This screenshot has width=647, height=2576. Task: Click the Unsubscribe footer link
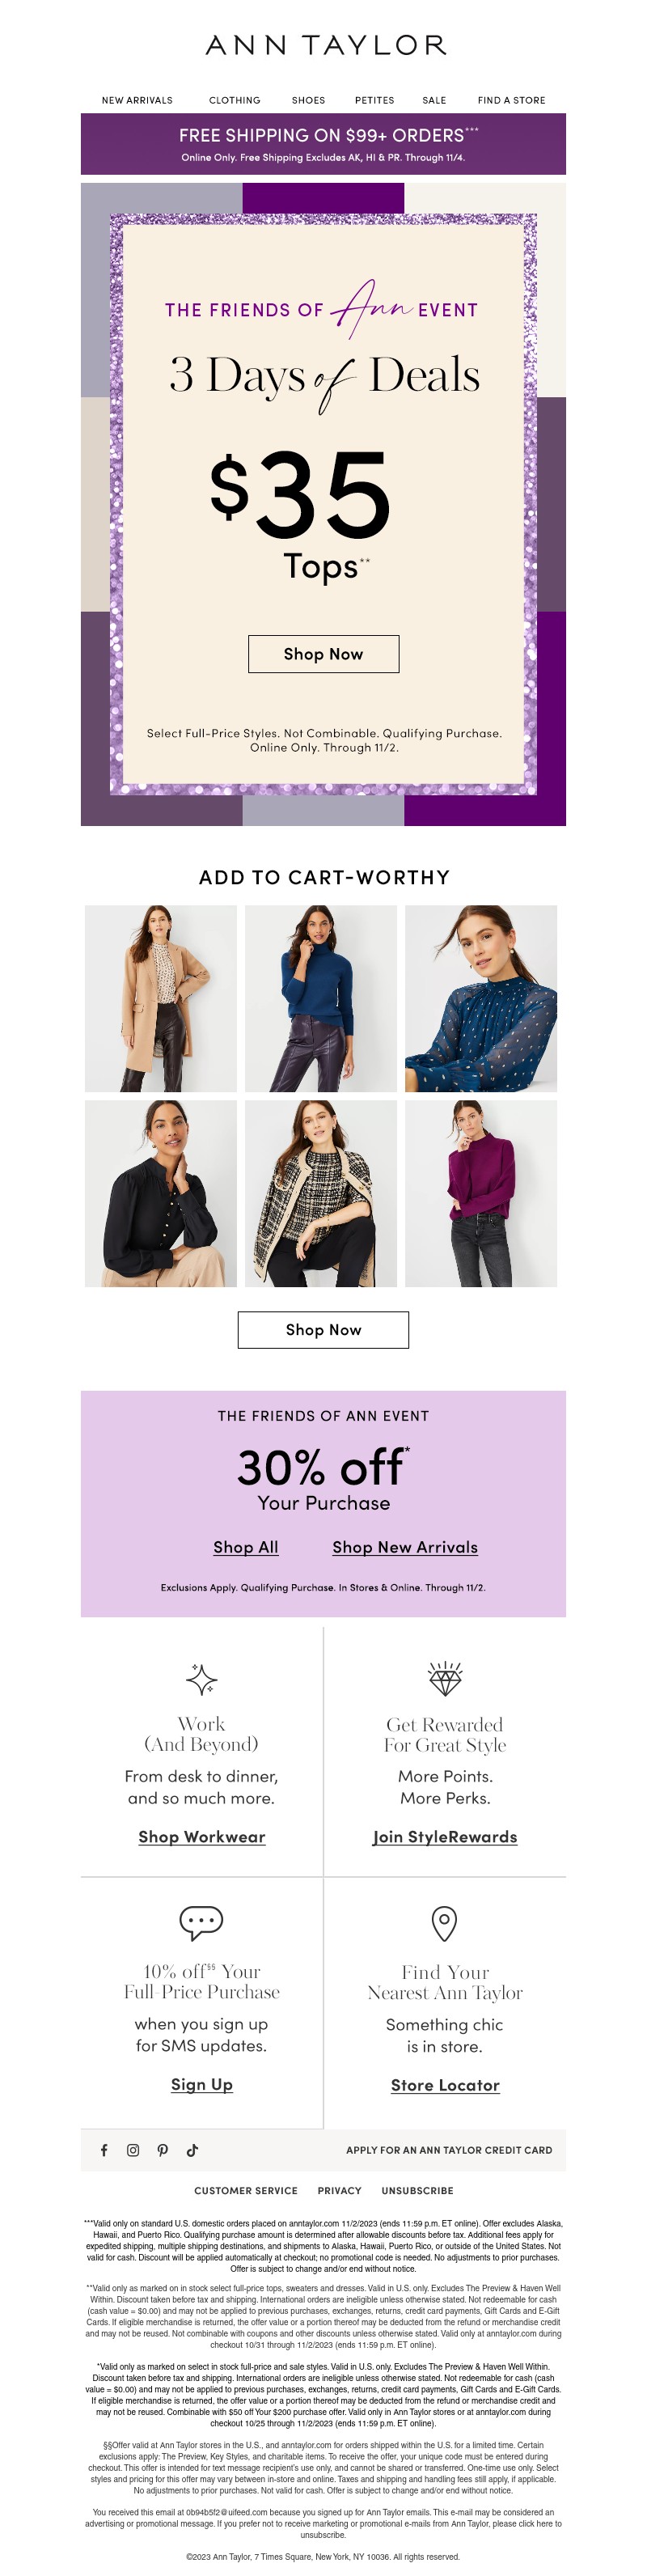417,2191
